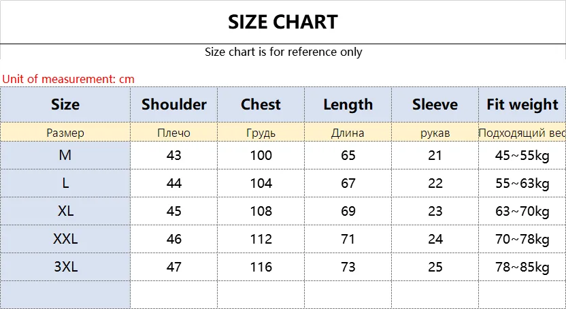Click the 'Size chart is for reference only' note

tap(283, 52)
